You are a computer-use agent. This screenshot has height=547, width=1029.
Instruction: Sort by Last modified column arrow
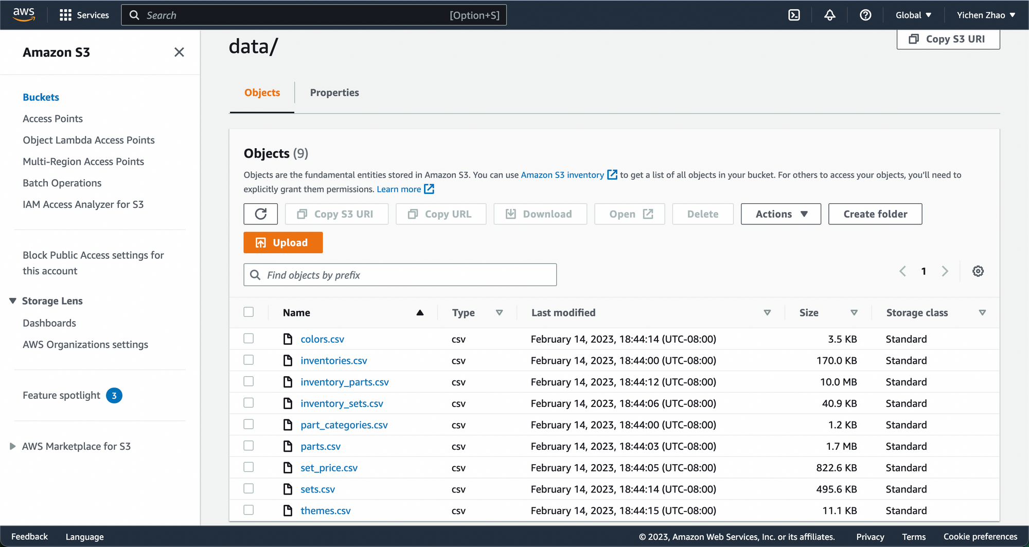point(767,312)
